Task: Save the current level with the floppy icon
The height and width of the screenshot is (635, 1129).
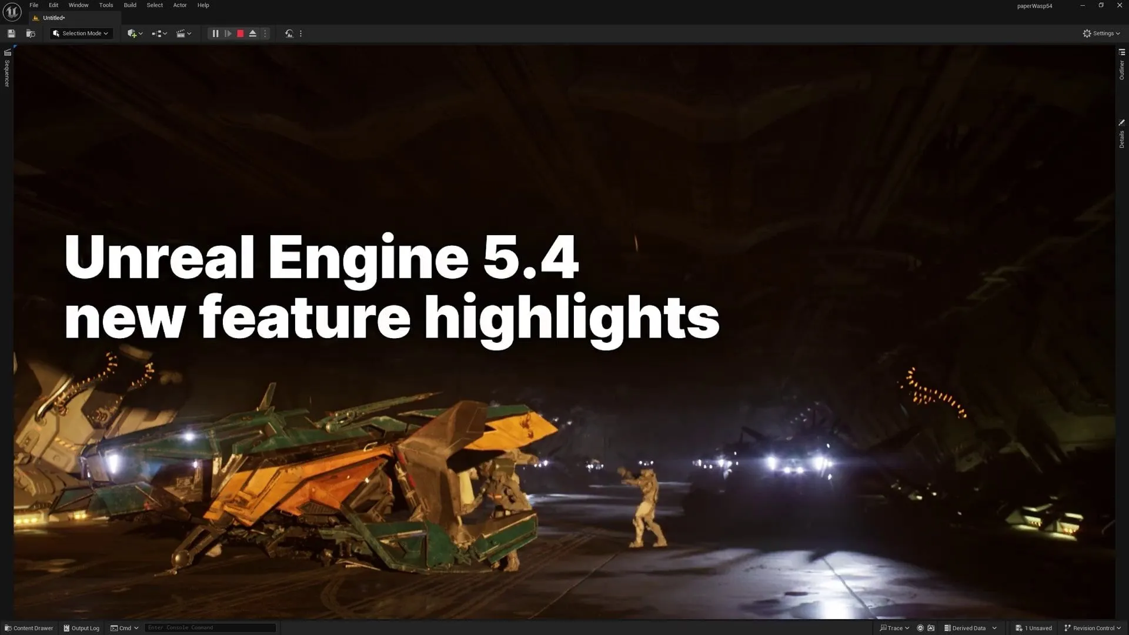Action: pyautogui.click(x=11, y=34)
